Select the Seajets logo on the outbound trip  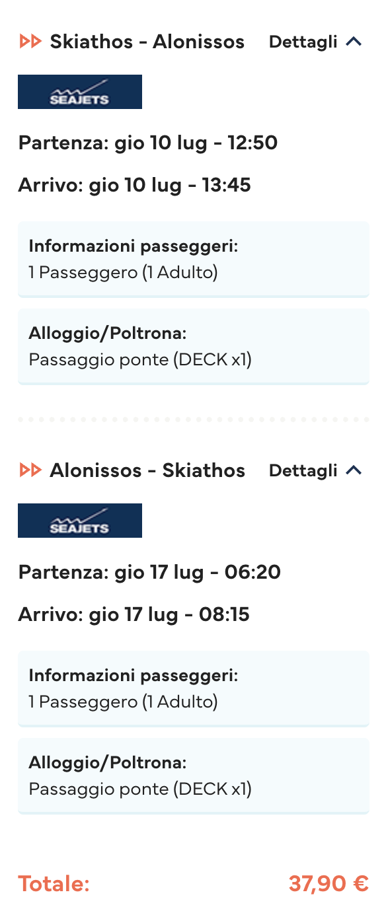(x=80, y=92)
